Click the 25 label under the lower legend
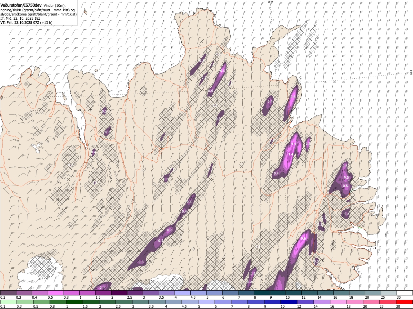The height and width of the screenshot is (309, 413). [381, 306]
